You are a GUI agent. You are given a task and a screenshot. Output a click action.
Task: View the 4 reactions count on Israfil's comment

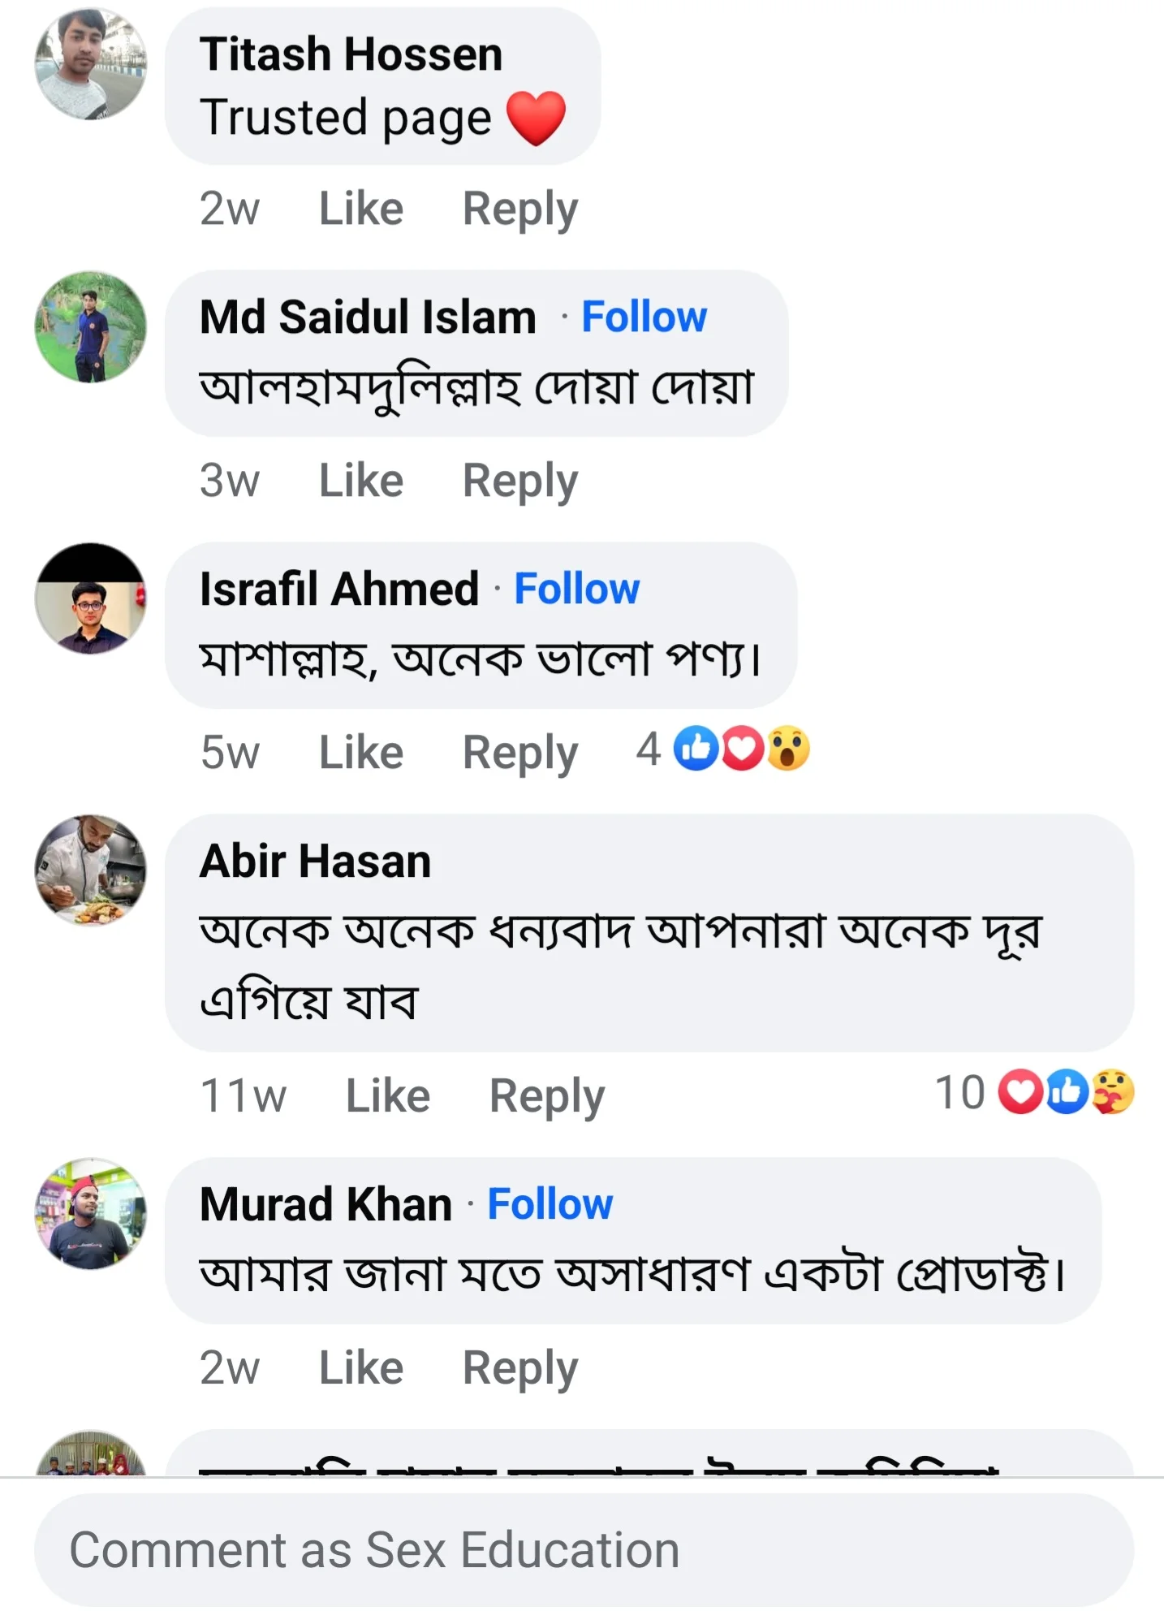(649, 749)
